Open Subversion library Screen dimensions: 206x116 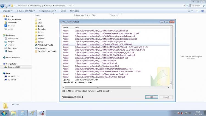(10, 48)
